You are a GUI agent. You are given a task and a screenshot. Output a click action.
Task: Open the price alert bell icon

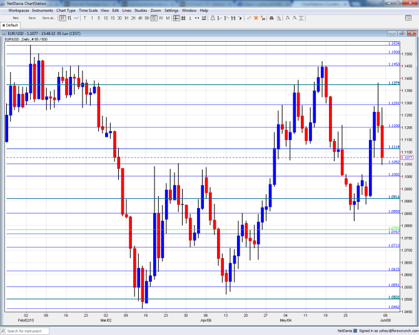[x=213, y=18]
